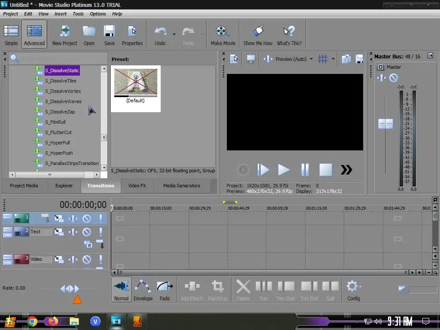Create a New Project
Viewport: 440px width, 330px height.
(x=64, y=35)
